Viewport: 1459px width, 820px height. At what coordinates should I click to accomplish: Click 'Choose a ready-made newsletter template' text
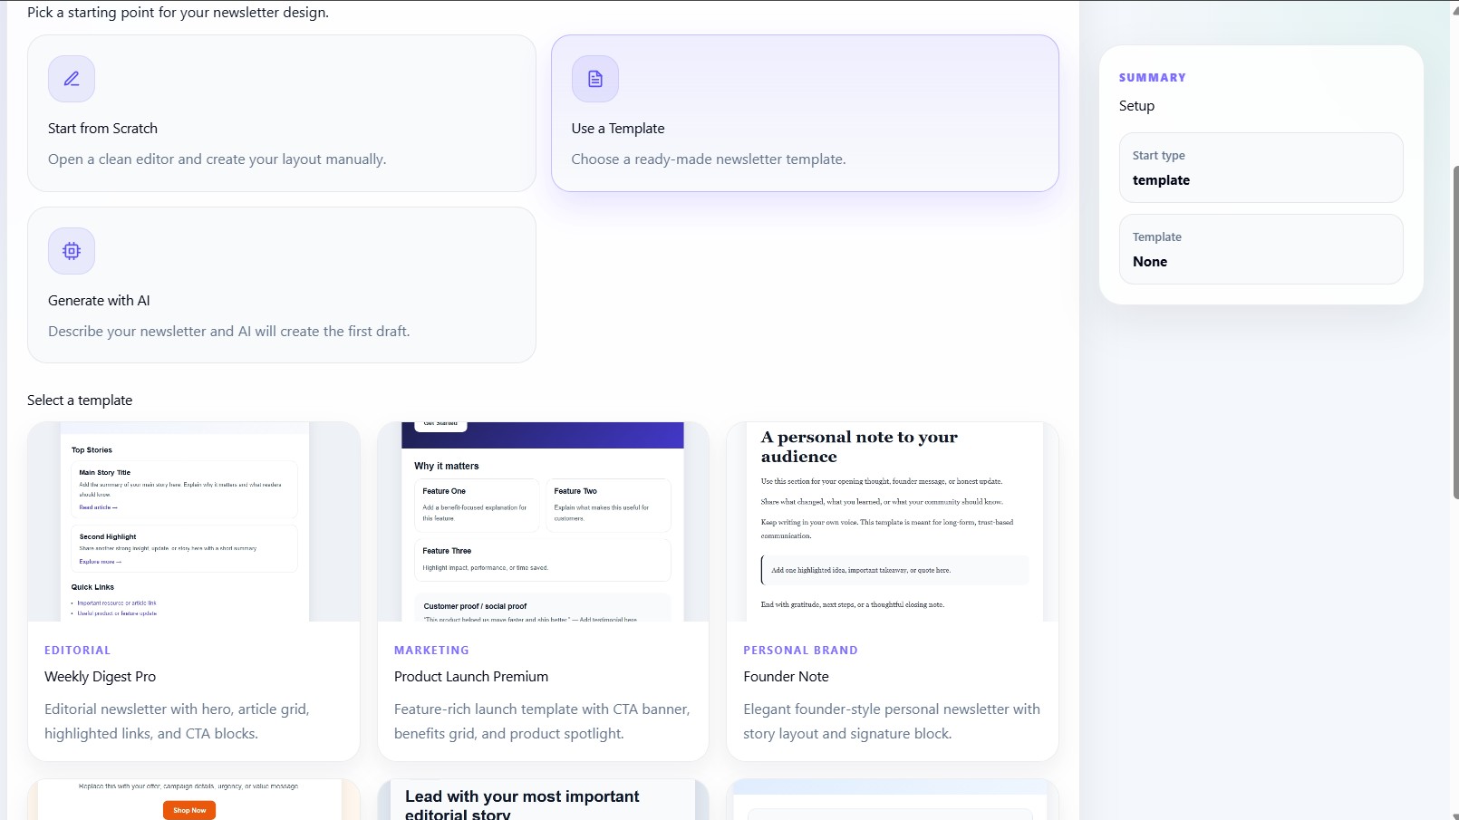point(709,159)
